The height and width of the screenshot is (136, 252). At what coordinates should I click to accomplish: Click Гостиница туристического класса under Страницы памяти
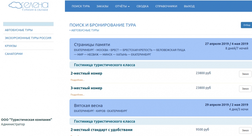[104, 65]
